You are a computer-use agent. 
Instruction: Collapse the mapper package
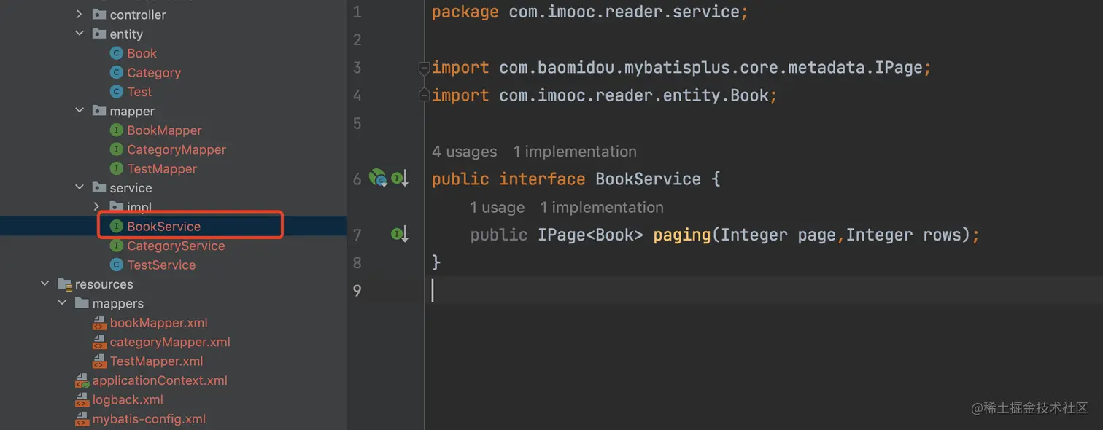[x=80, y=111]
